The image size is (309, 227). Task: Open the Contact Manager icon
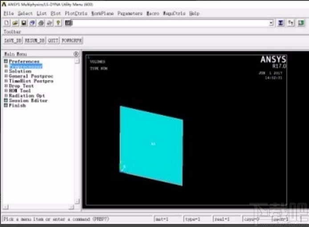301,23
